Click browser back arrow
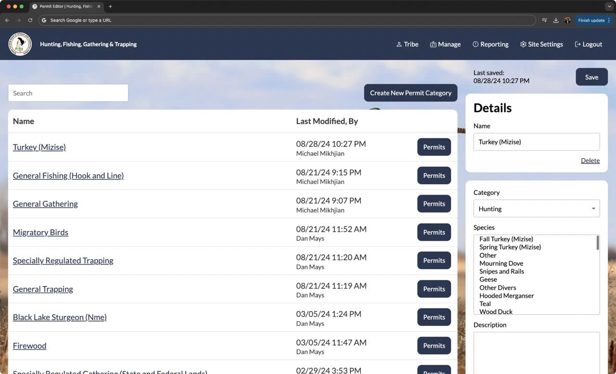This screenshot has height=374, width=616. point(7,20)
